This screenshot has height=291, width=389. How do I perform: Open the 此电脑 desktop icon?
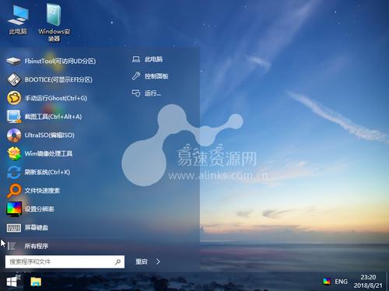18,20
